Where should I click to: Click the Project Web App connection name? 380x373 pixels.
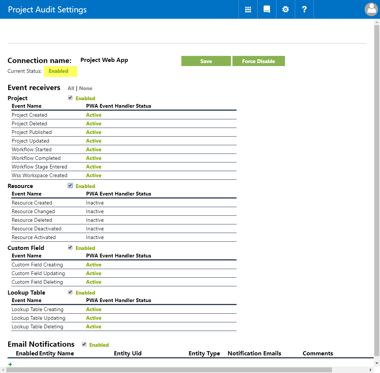[104, 60]
